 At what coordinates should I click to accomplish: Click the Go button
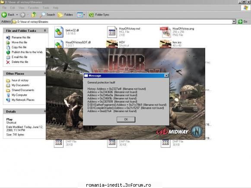click(x=243, y=22)
